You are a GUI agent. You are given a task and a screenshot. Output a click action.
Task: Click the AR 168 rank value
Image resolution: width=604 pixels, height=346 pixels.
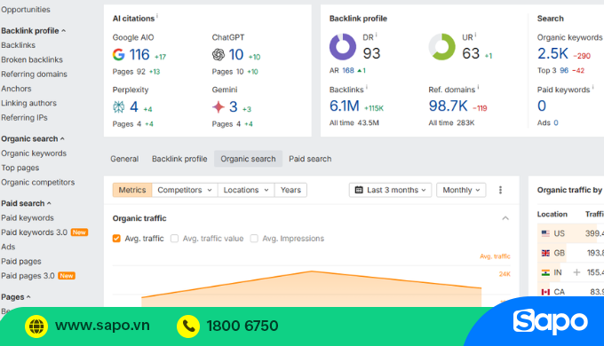[x=348, y=70]
